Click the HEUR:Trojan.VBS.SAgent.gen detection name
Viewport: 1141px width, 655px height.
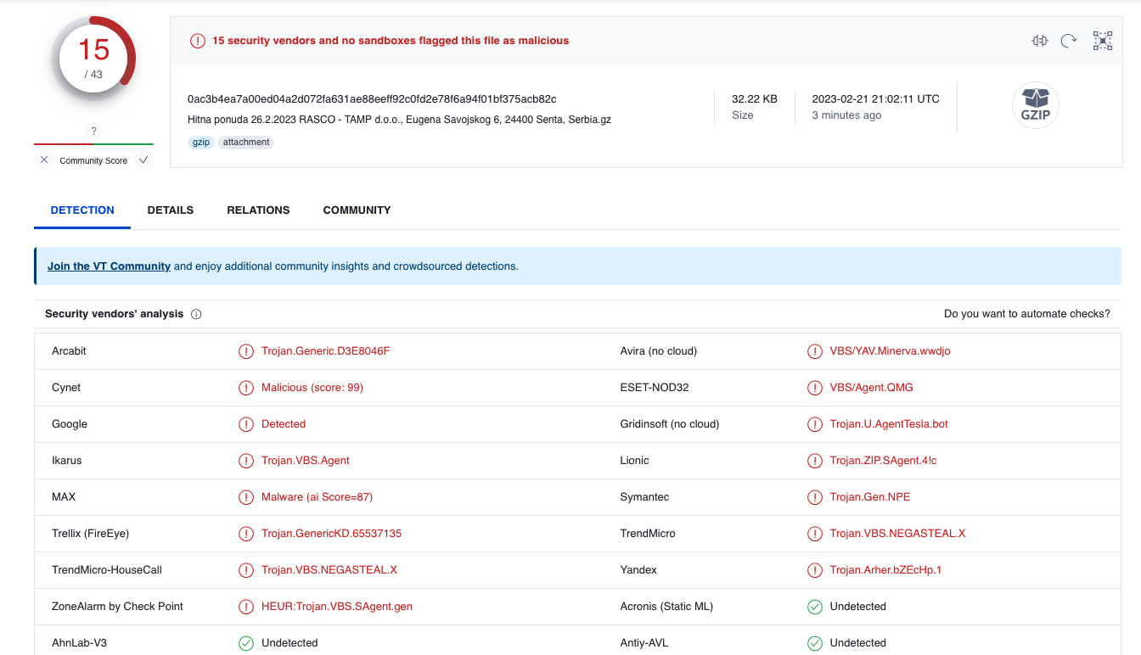click(337, 607)
